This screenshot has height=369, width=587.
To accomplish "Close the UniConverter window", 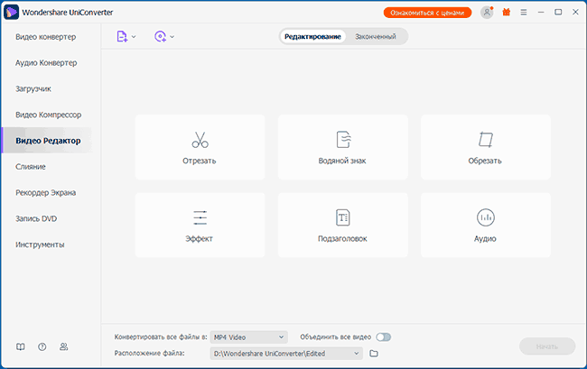I will coord(576,13).
